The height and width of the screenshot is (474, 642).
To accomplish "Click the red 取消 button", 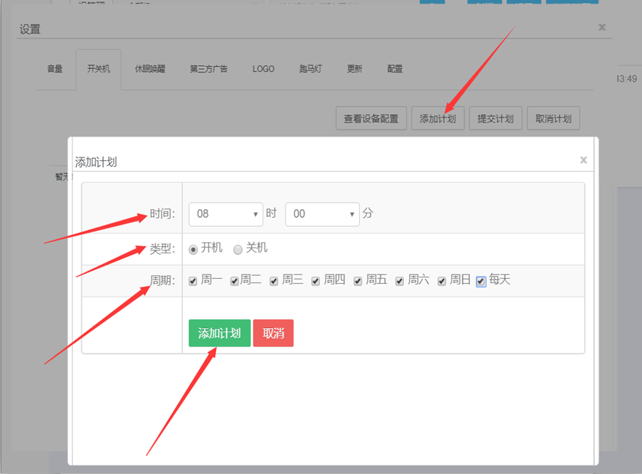I will coord(273,333).
